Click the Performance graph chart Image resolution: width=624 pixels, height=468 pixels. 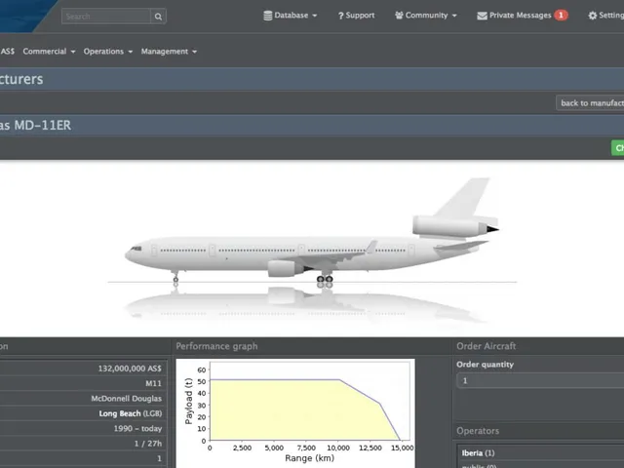[295, 413]
